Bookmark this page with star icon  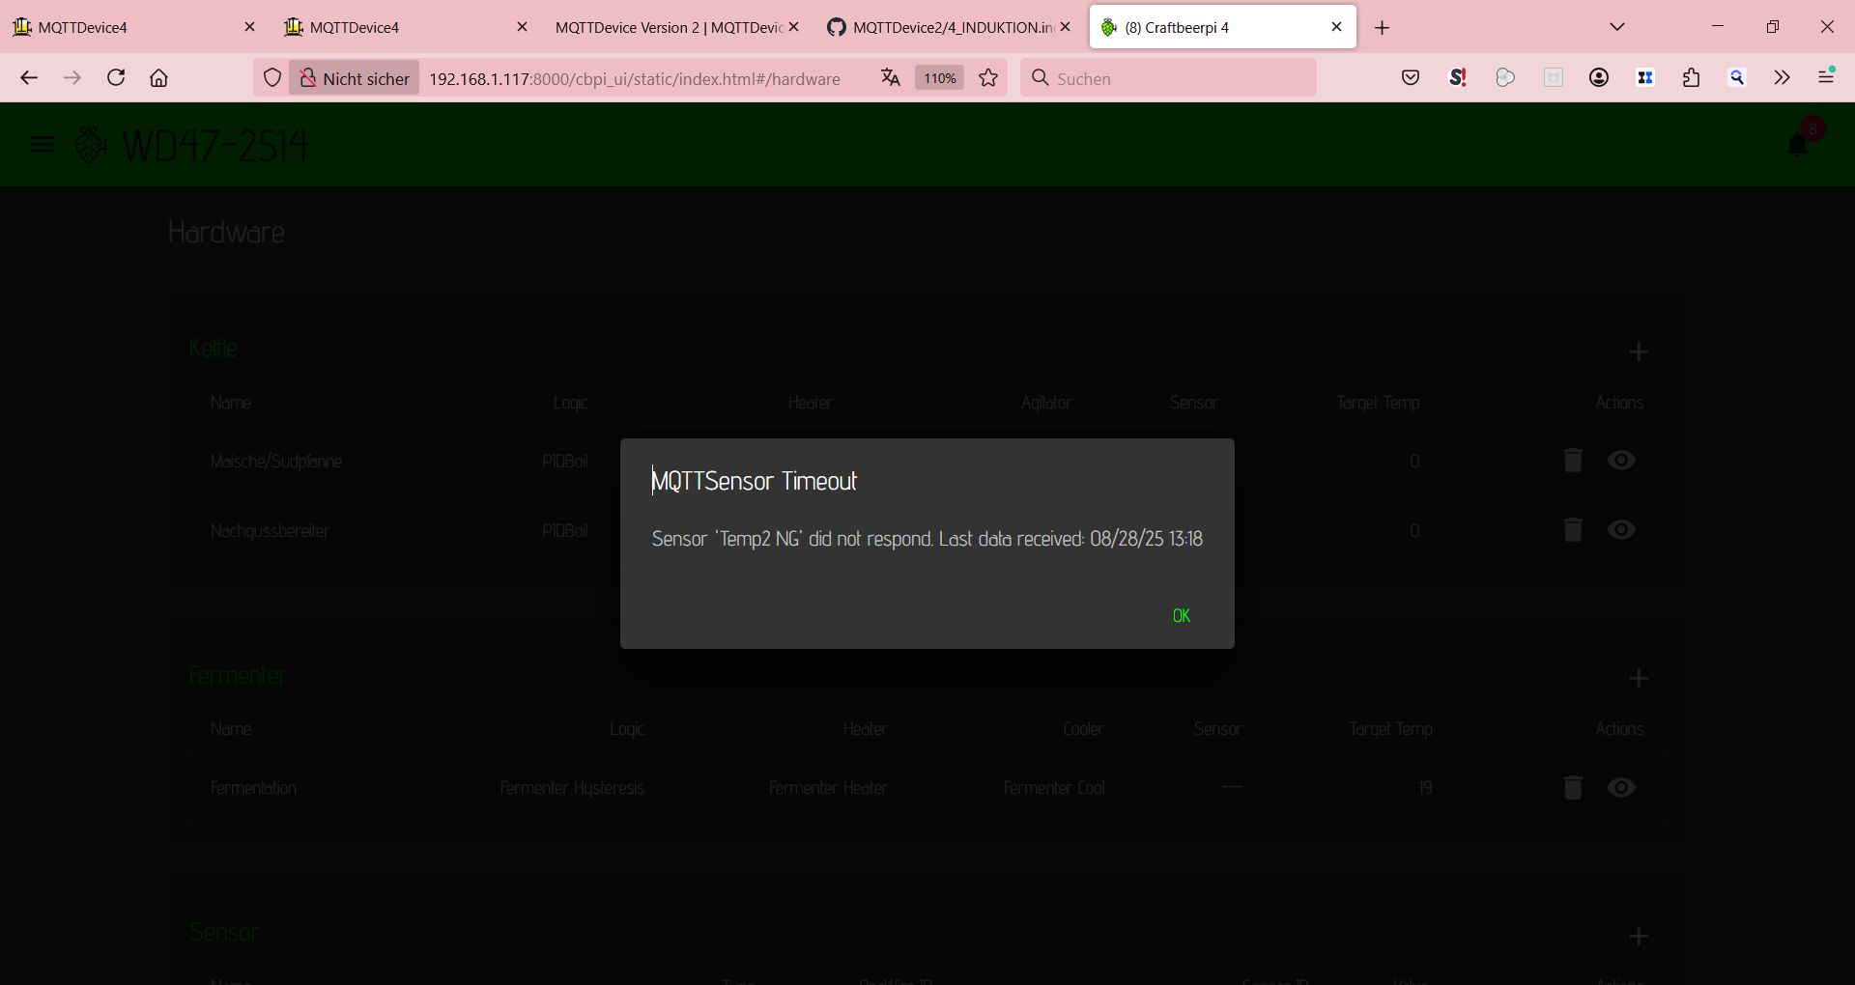[x=988, y=78]
